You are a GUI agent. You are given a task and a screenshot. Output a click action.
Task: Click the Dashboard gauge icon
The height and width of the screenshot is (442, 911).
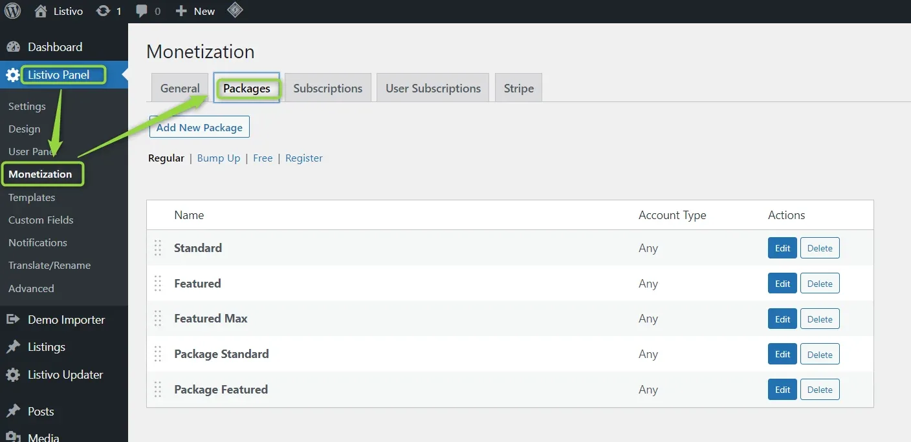[13, 47]
